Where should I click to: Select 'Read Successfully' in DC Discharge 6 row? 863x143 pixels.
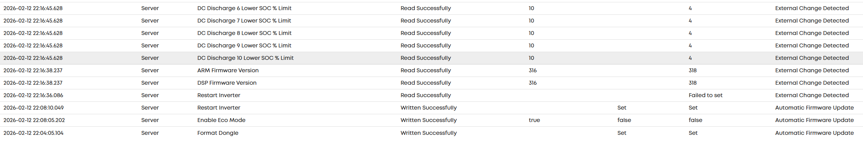click(x=426, y=8)
